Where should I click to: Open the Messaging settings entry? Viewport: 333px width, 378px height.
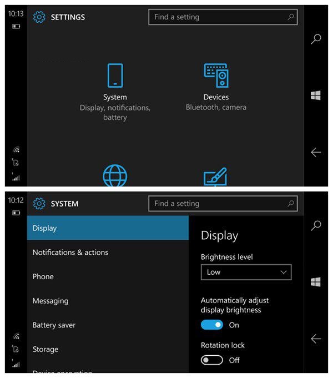click(108, 301)
